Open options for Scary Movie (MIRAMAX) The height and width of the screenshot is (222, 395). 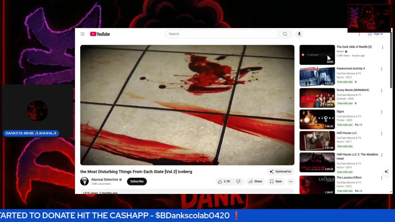coord(382,91)
